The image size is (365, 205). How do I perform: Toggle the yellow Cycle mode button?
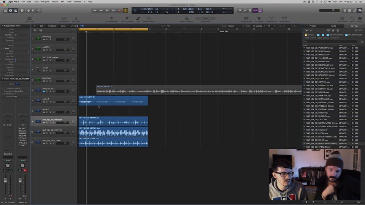(x=125, y=11)
